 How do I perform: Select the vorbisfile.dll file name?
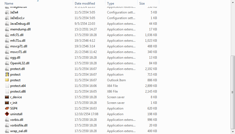19,125
